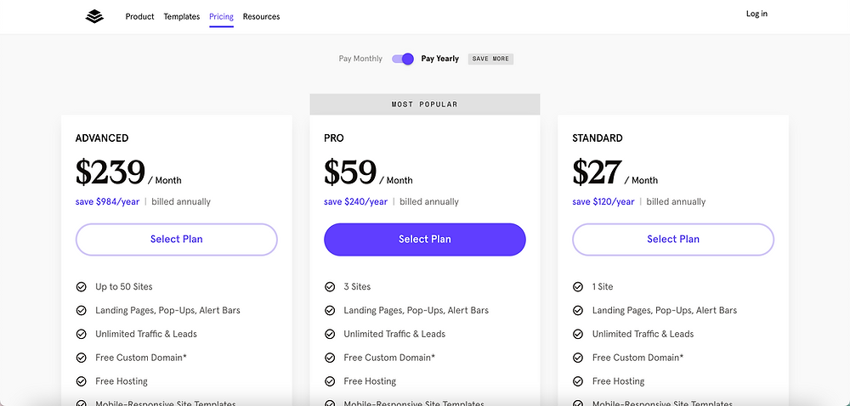Open the Resources menu
850x406 pixels.
tap(261, 17)
